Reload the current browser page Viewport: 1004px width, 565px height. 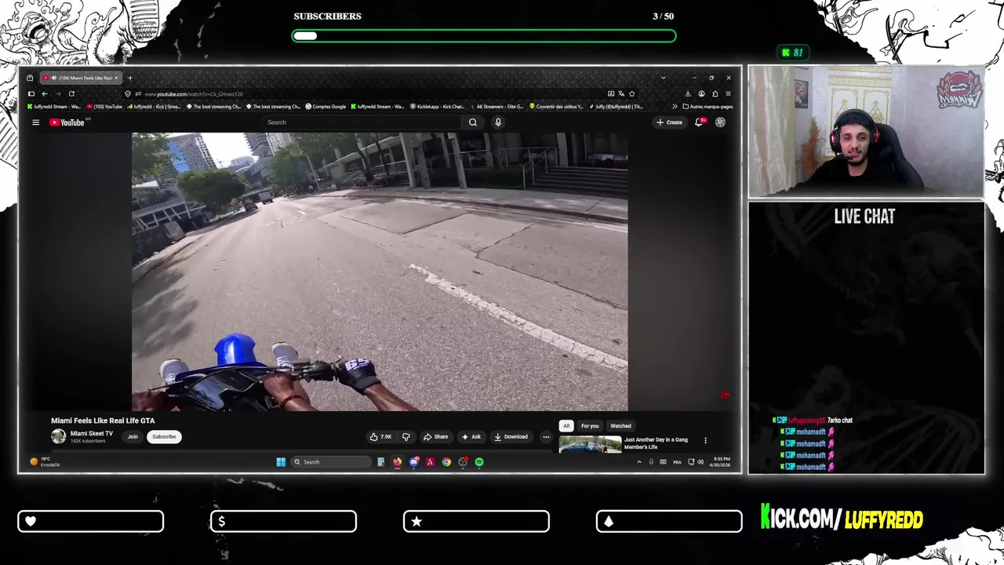71,93
